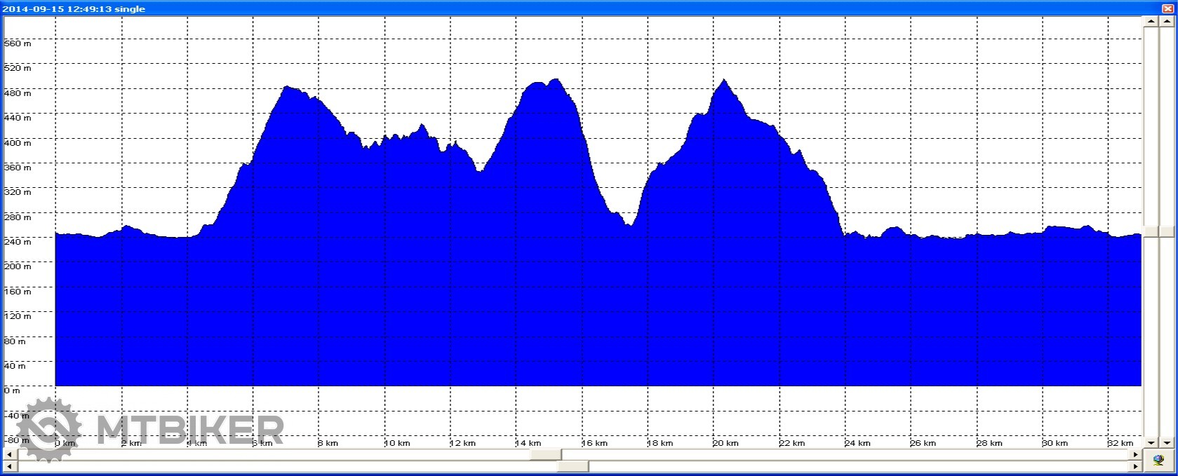
Task: Click the lower horizontal scrollbar's left arrow
Action: 8,466
